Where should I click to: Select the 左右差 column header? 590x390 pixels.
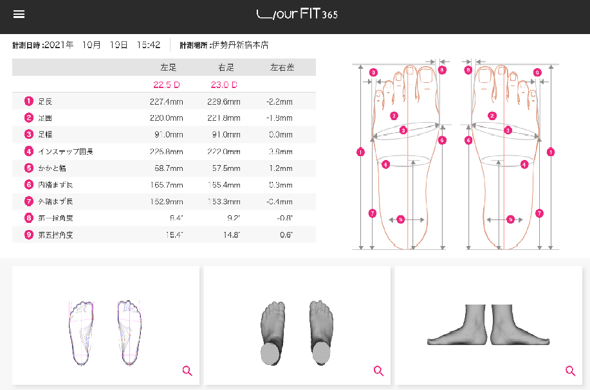point(282,67)
